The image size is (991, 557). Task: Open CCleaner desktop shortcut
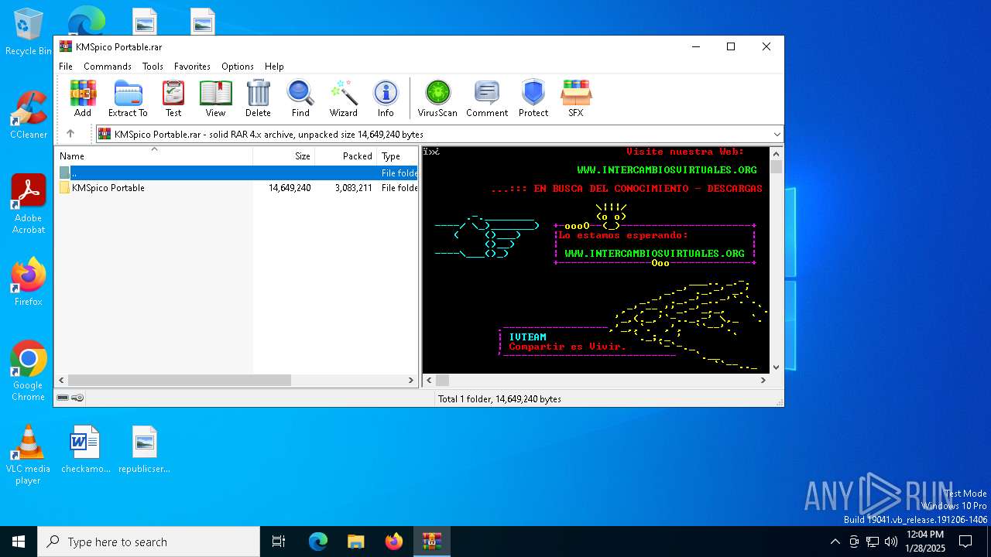[28, 114]
